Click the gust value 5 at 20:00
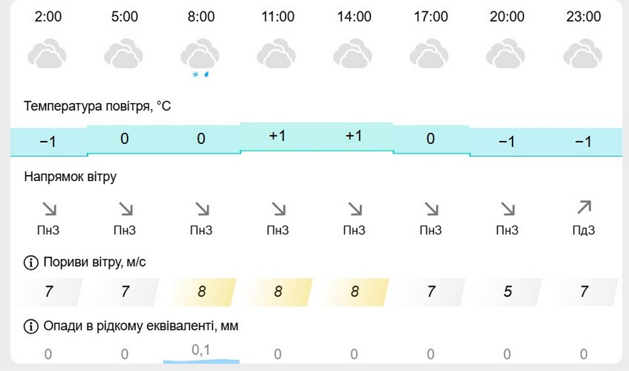 click(508, 292)
